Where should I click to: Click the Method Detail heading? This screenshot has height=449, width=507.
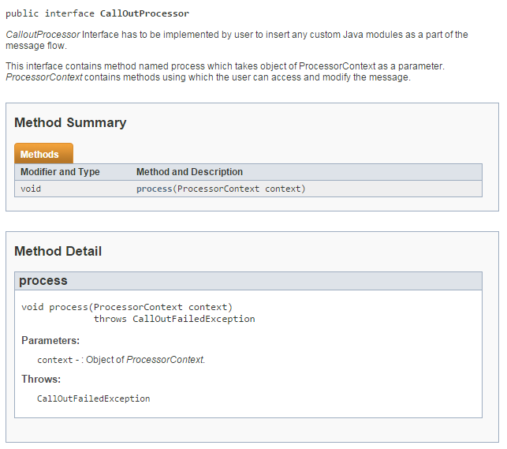(x=58, y=252)
